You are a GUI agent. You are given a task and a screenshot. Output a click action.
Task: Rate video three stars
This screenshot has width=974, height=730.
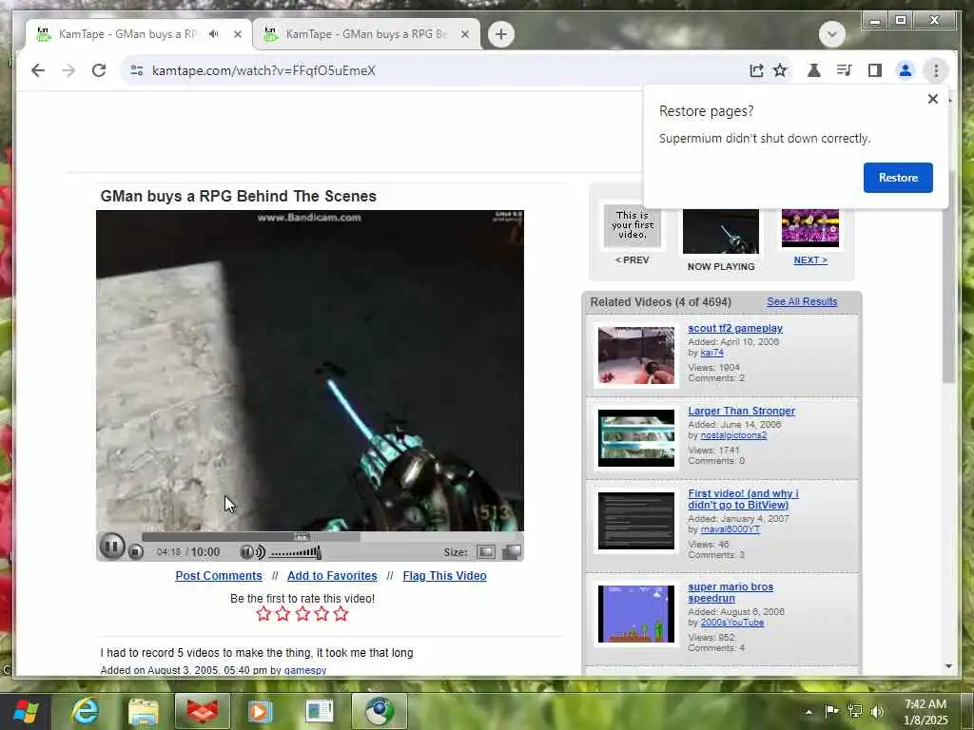[x=302, y=614]
